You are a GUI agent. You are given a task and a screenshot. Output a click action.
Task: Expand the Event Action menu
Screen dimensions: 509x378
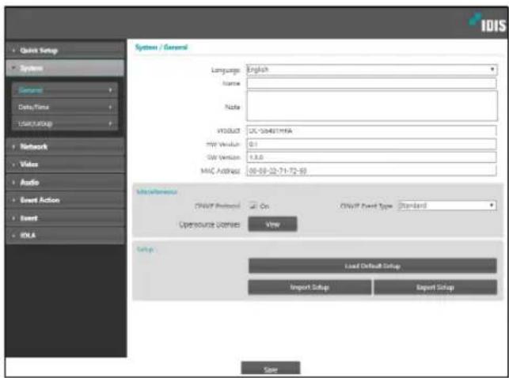point(65,200)
